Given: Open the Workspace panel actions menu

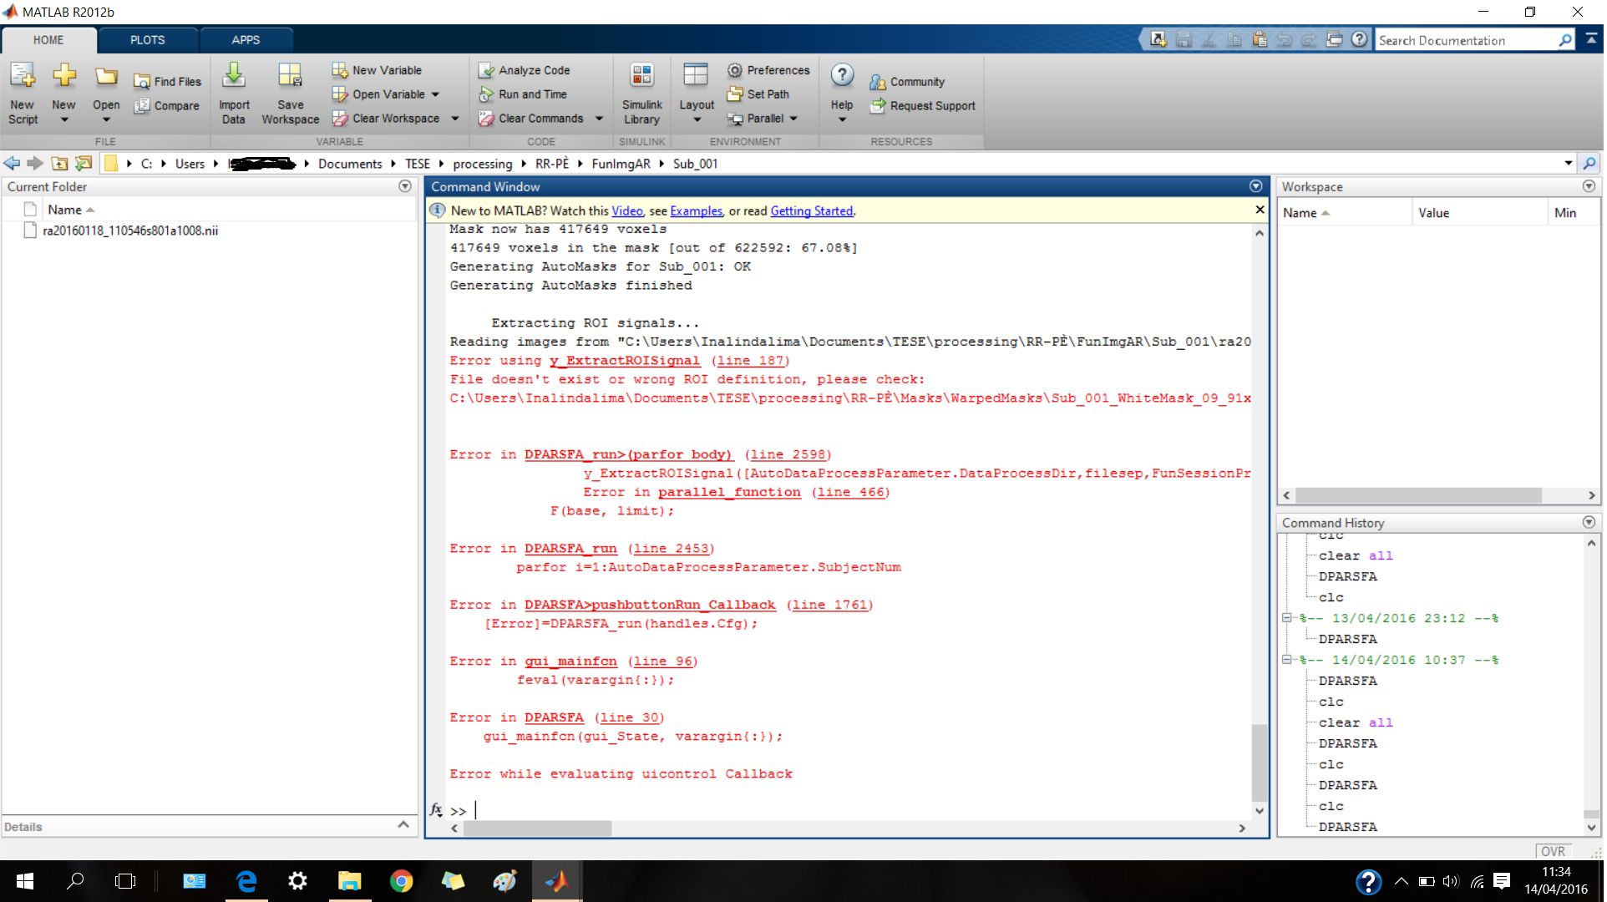Looking at the screenshot, I should pyautogui.click(x=1589, y=186).
